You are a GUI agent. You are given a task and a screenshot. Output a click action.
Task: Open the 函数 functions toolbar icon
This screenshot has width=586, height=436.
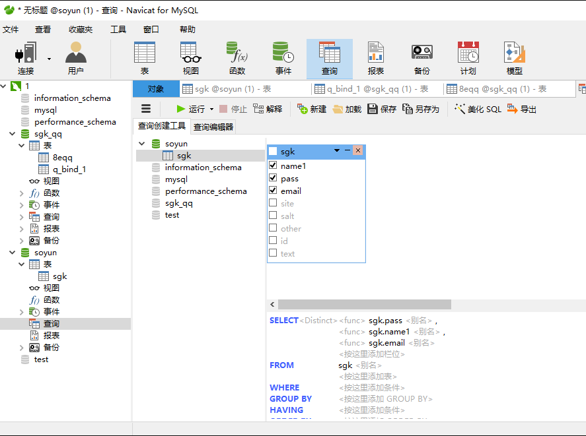(x=237, y=58)
